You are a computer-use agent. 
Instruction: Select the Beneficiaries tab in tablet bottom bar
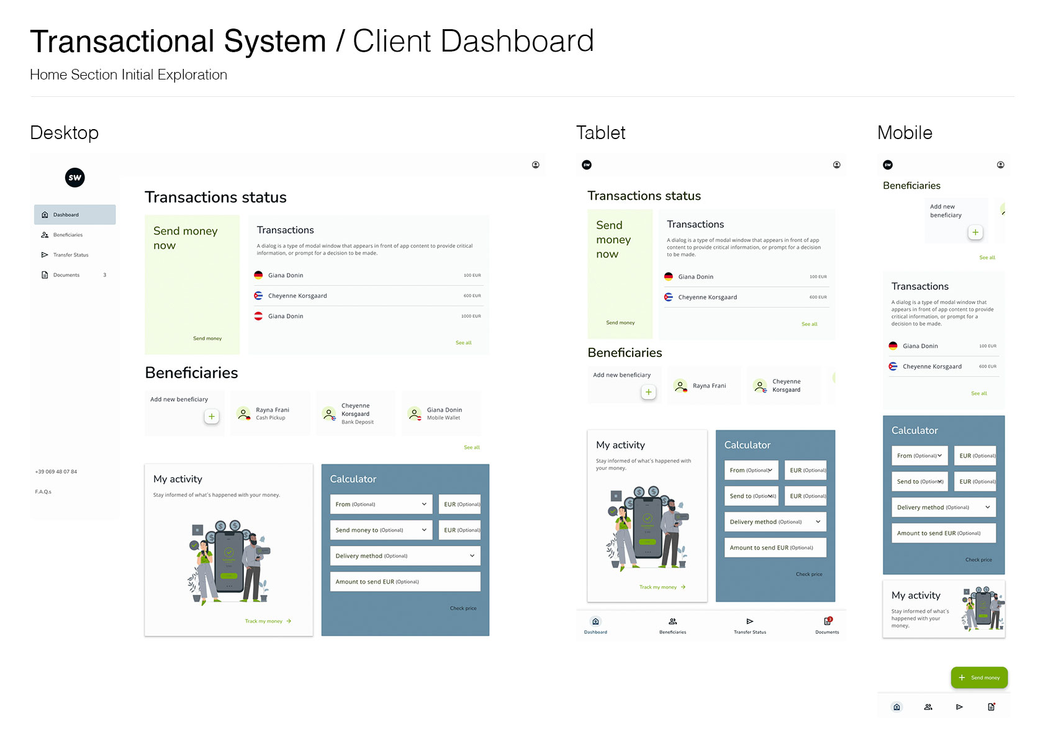[x=672, y=625]
